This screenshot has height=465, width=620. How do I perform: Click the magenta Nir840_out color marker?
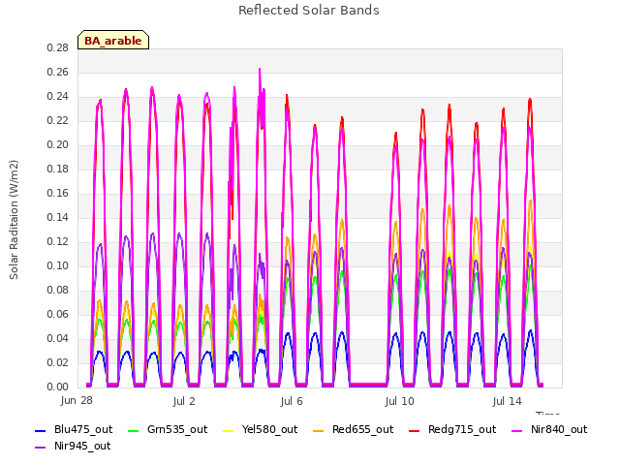tap(516, 430)
